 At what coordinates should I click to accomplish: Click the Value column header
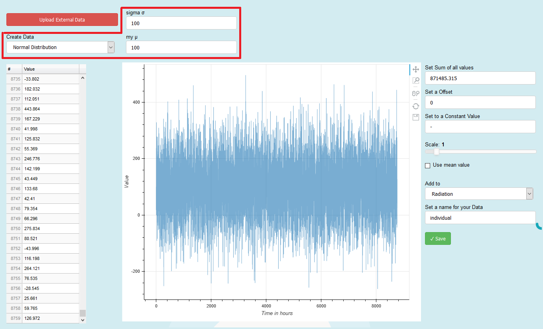pyautogui.click(x=51, y=69)
